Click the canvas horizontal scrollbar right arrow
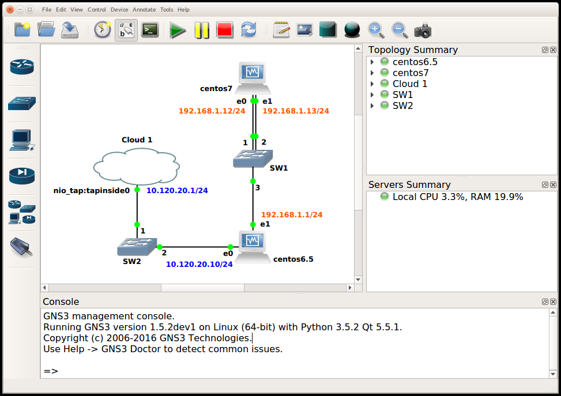 pos(350,288)
